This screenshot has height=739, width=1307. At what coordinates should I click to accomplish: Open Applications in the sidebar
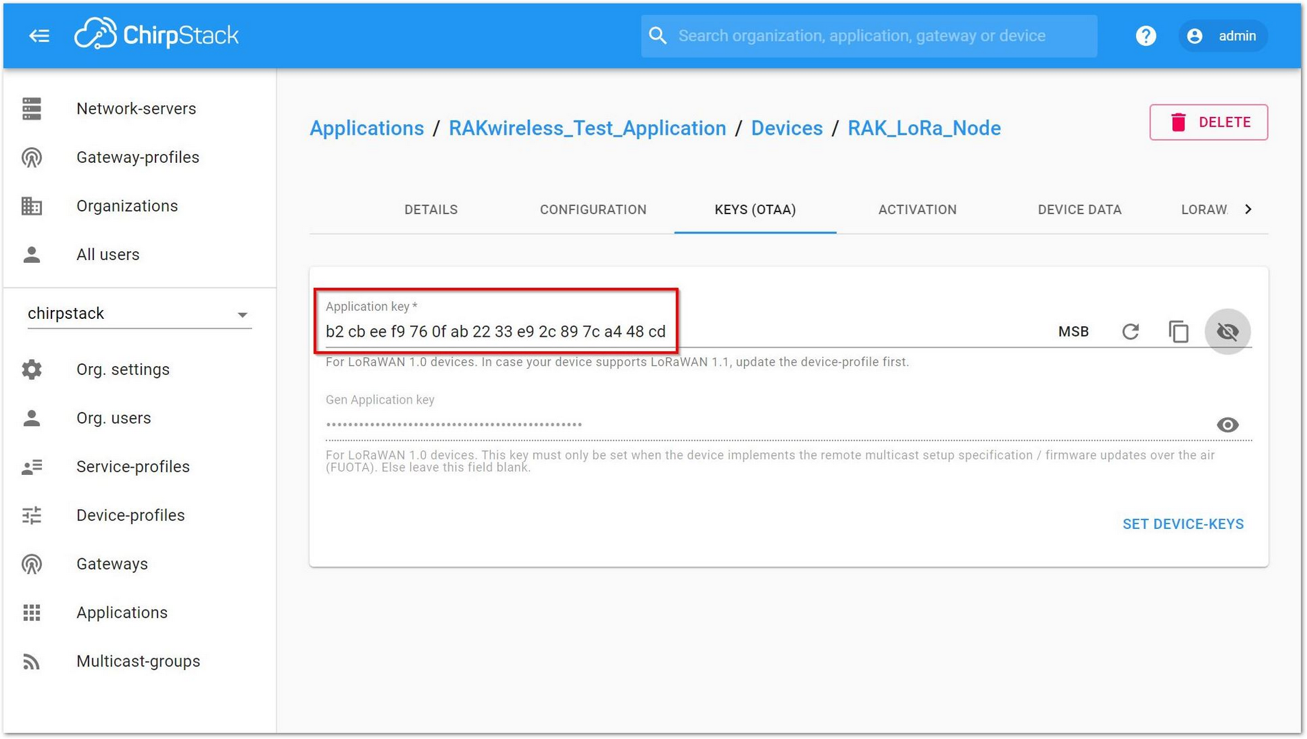140,612
